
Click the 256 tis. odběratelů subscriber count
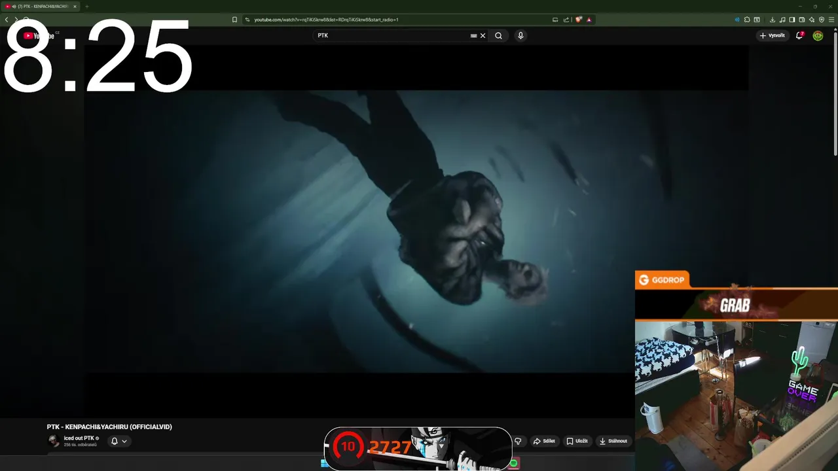click(80, 445)
